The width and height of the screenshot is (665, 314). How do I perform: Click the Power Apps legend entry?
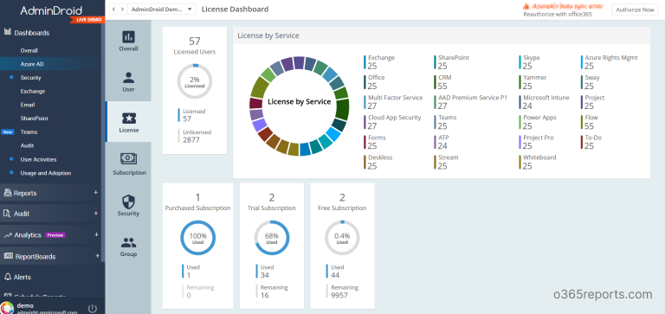[538, 122]
